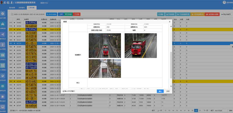
Task: Click the export current page button
Action: tap(226, 14)
